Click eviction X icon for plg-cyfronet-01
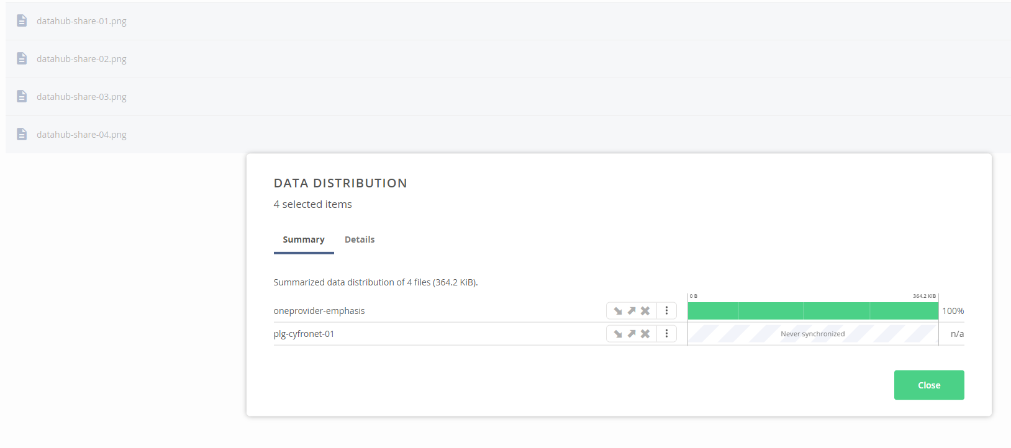 (x=645, y=334)
